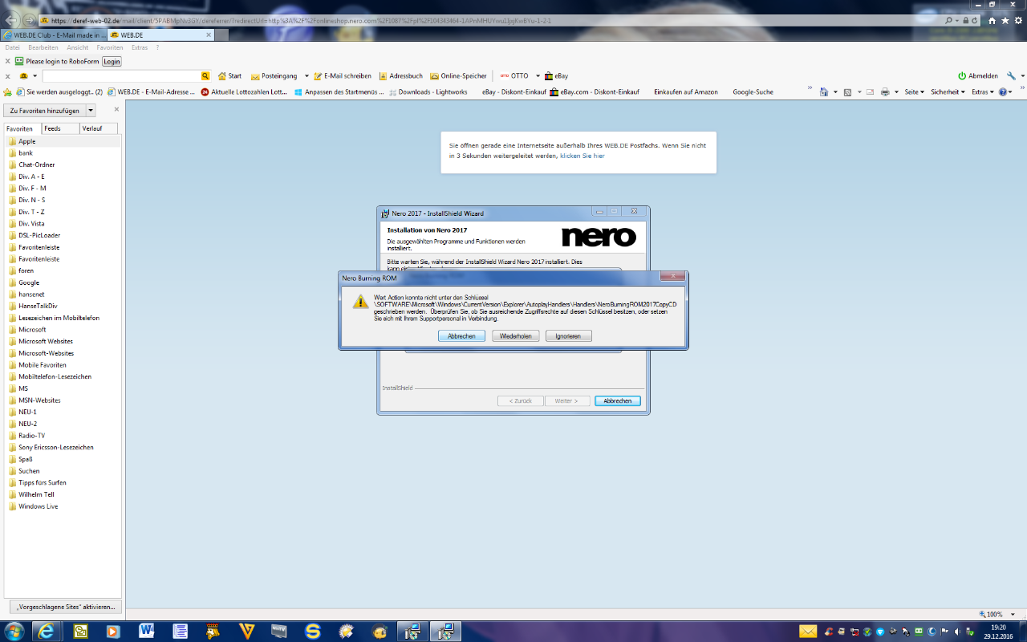The image size is (1027, 642).
Task: Click the add-to-favorites-bar star icon
Action: (x=9, y=91)
